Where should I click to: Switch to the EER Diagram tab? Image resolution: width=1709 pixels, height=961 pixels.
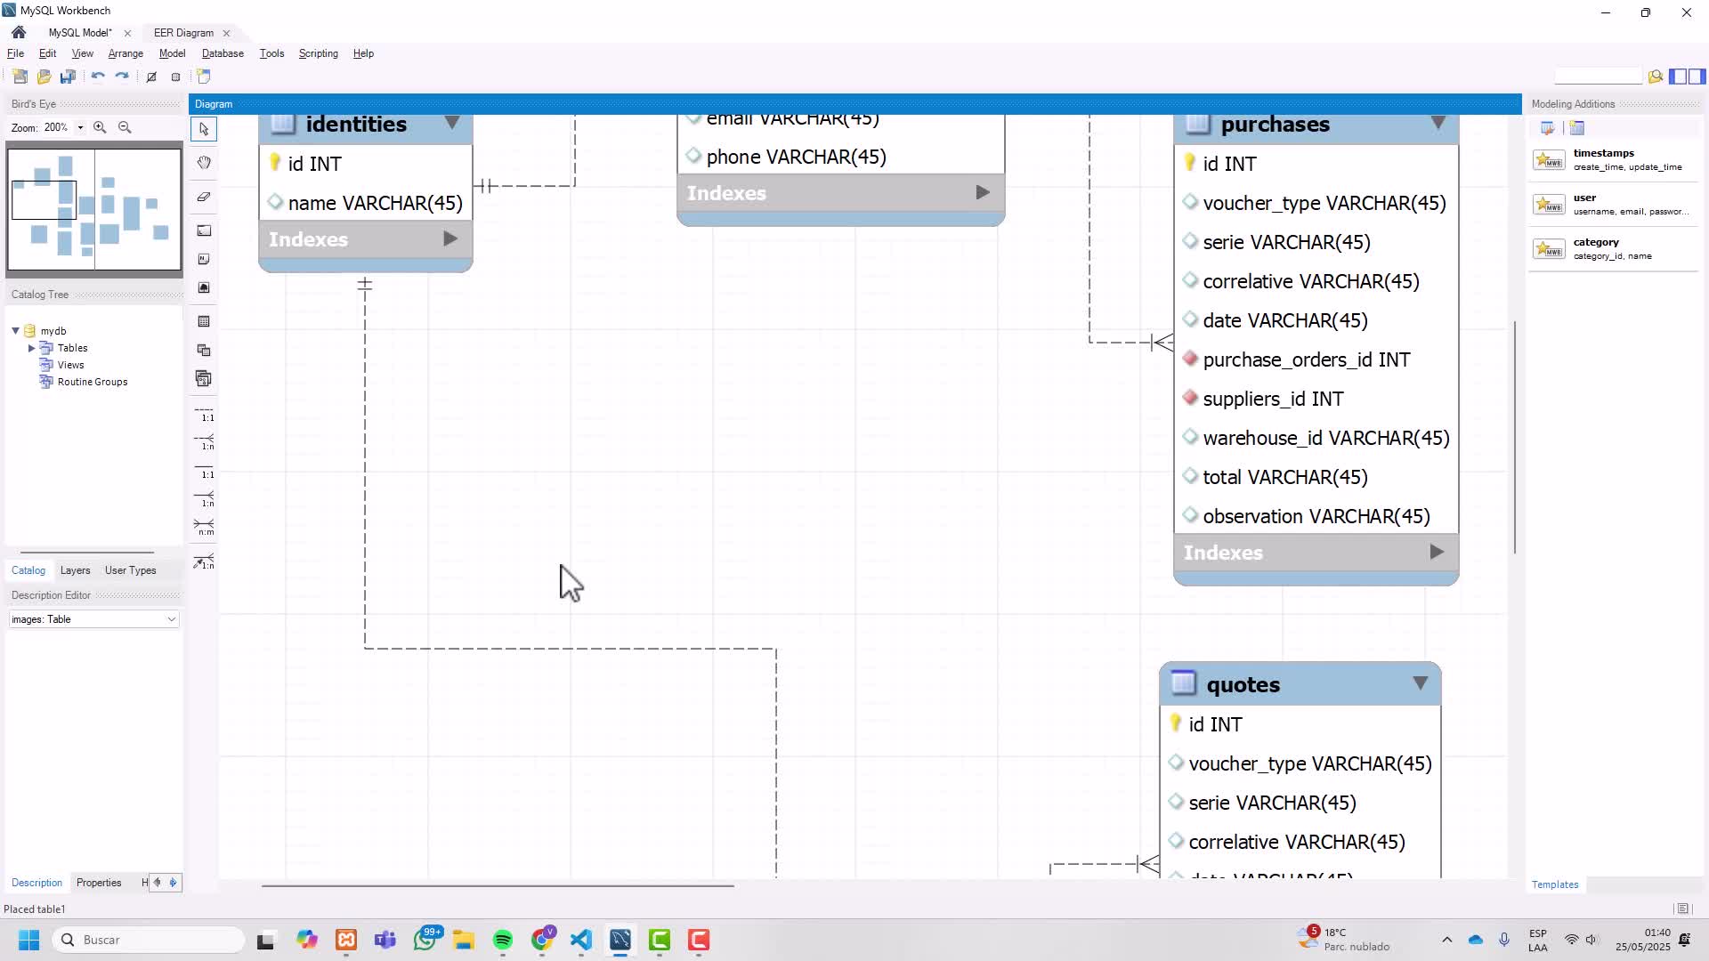(x=183, y=33)
